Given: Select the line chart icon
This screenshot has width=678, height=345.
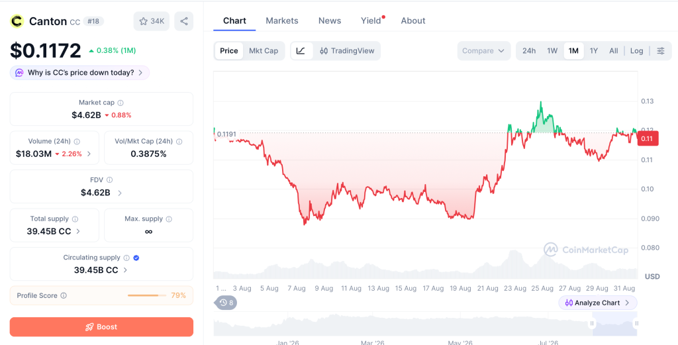Looking at the screenshot, I should pos(301,50).
